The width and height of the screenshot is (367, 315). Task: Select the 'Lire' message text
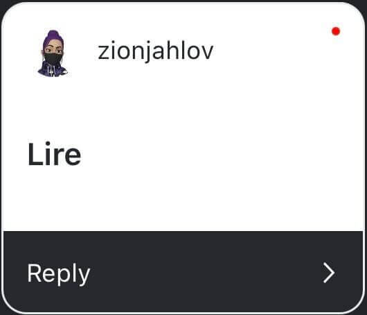click(x=54, y=154)
